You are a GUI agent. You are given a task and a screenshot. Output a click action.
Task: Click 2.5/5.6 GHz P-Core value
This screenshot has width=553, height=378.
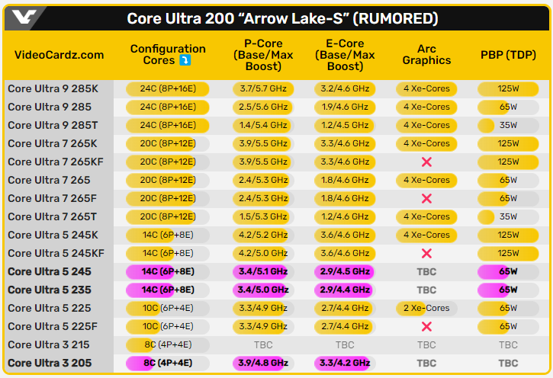(x=263, y=107)
